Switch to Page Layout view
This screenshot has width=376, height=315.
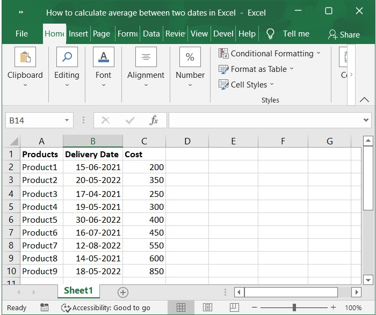[207, 307]
